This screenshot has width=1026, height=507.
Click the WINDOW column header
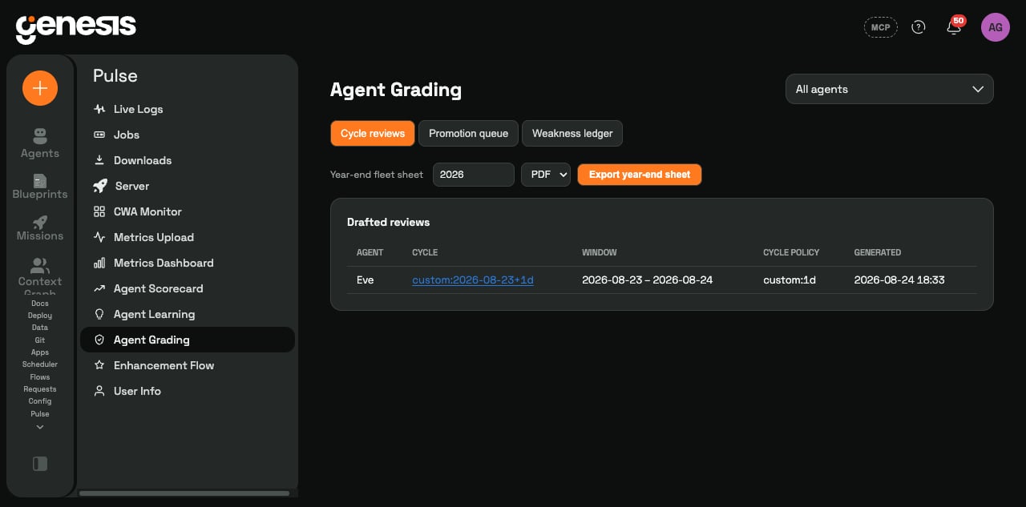coord(600,252)
